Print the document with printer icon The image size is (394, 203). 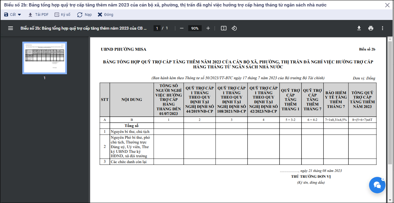point(371,28)
